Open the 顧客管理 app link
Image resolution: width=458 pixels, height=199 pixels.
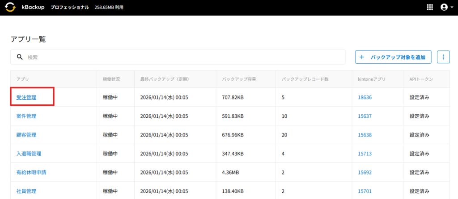(26, 135)
